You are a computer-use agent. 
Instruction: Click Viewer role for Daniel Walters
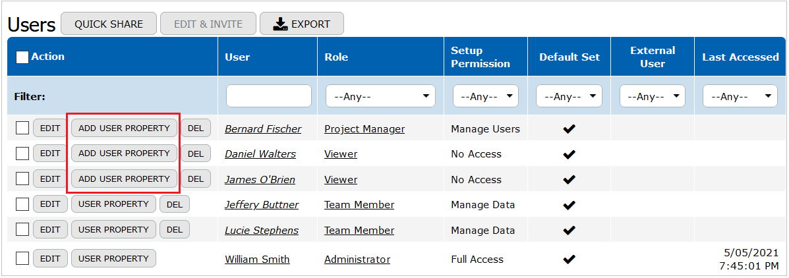(341, 154)
